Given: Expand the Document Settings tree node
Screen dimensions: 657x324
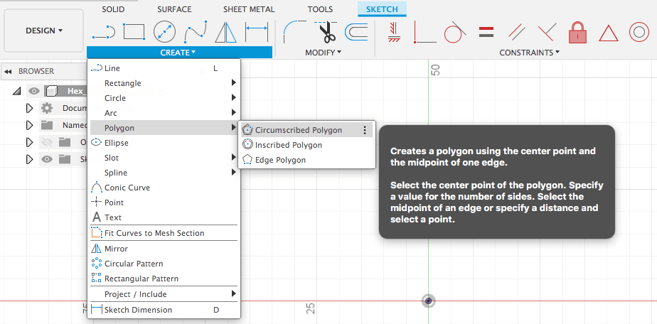Looking at the screenshot, I should 29,108.
